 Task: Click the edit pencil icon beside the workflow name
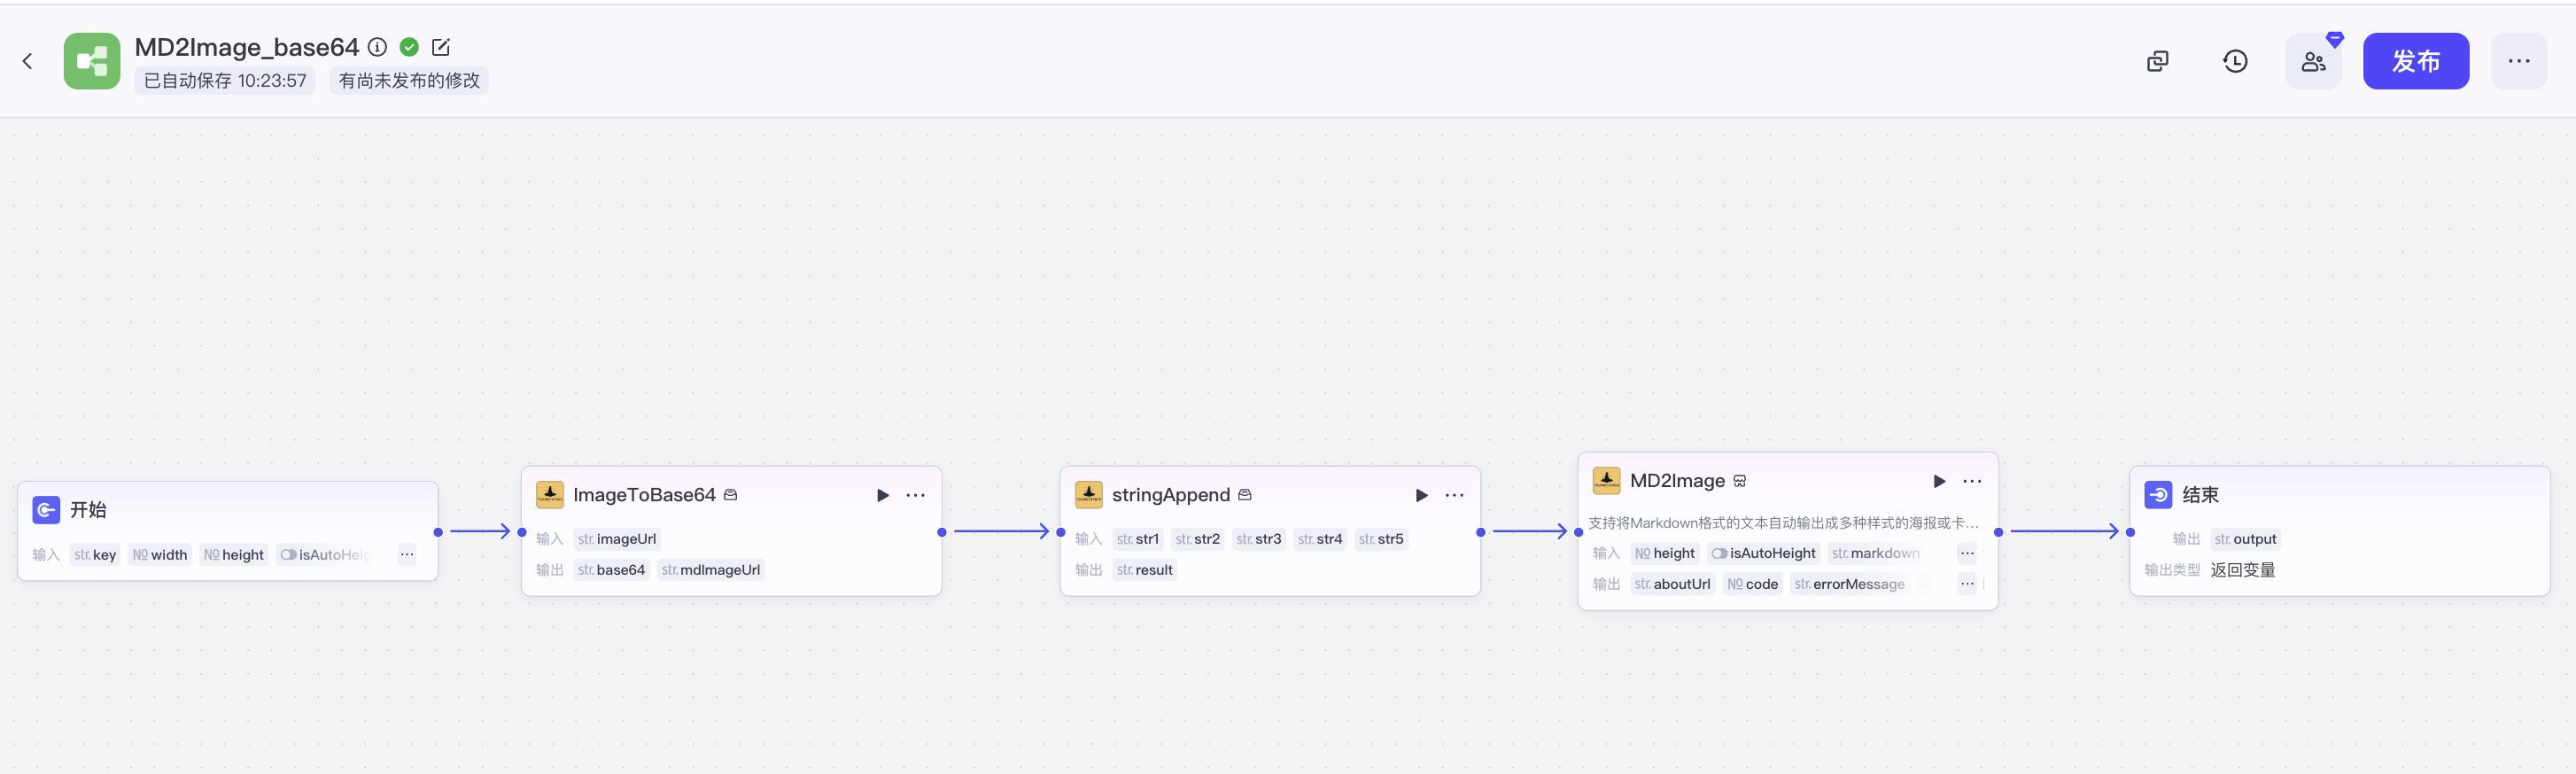[440, 47]
